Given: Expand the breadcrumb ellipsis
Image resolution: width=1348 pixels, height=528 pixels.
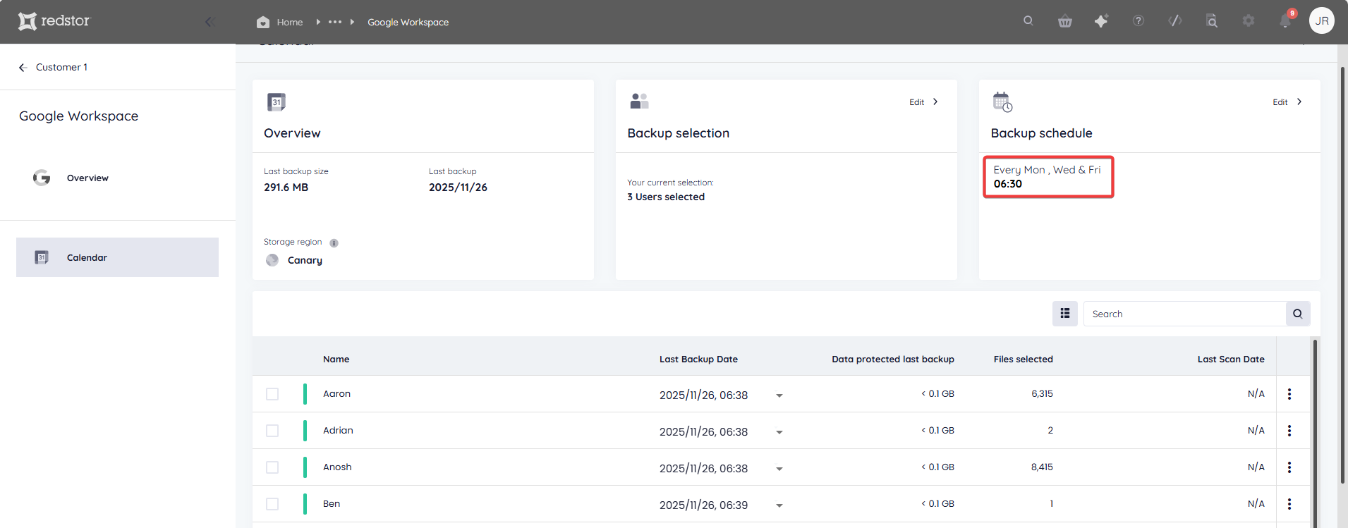Looking at the screenshot, I should coord(335,22).
